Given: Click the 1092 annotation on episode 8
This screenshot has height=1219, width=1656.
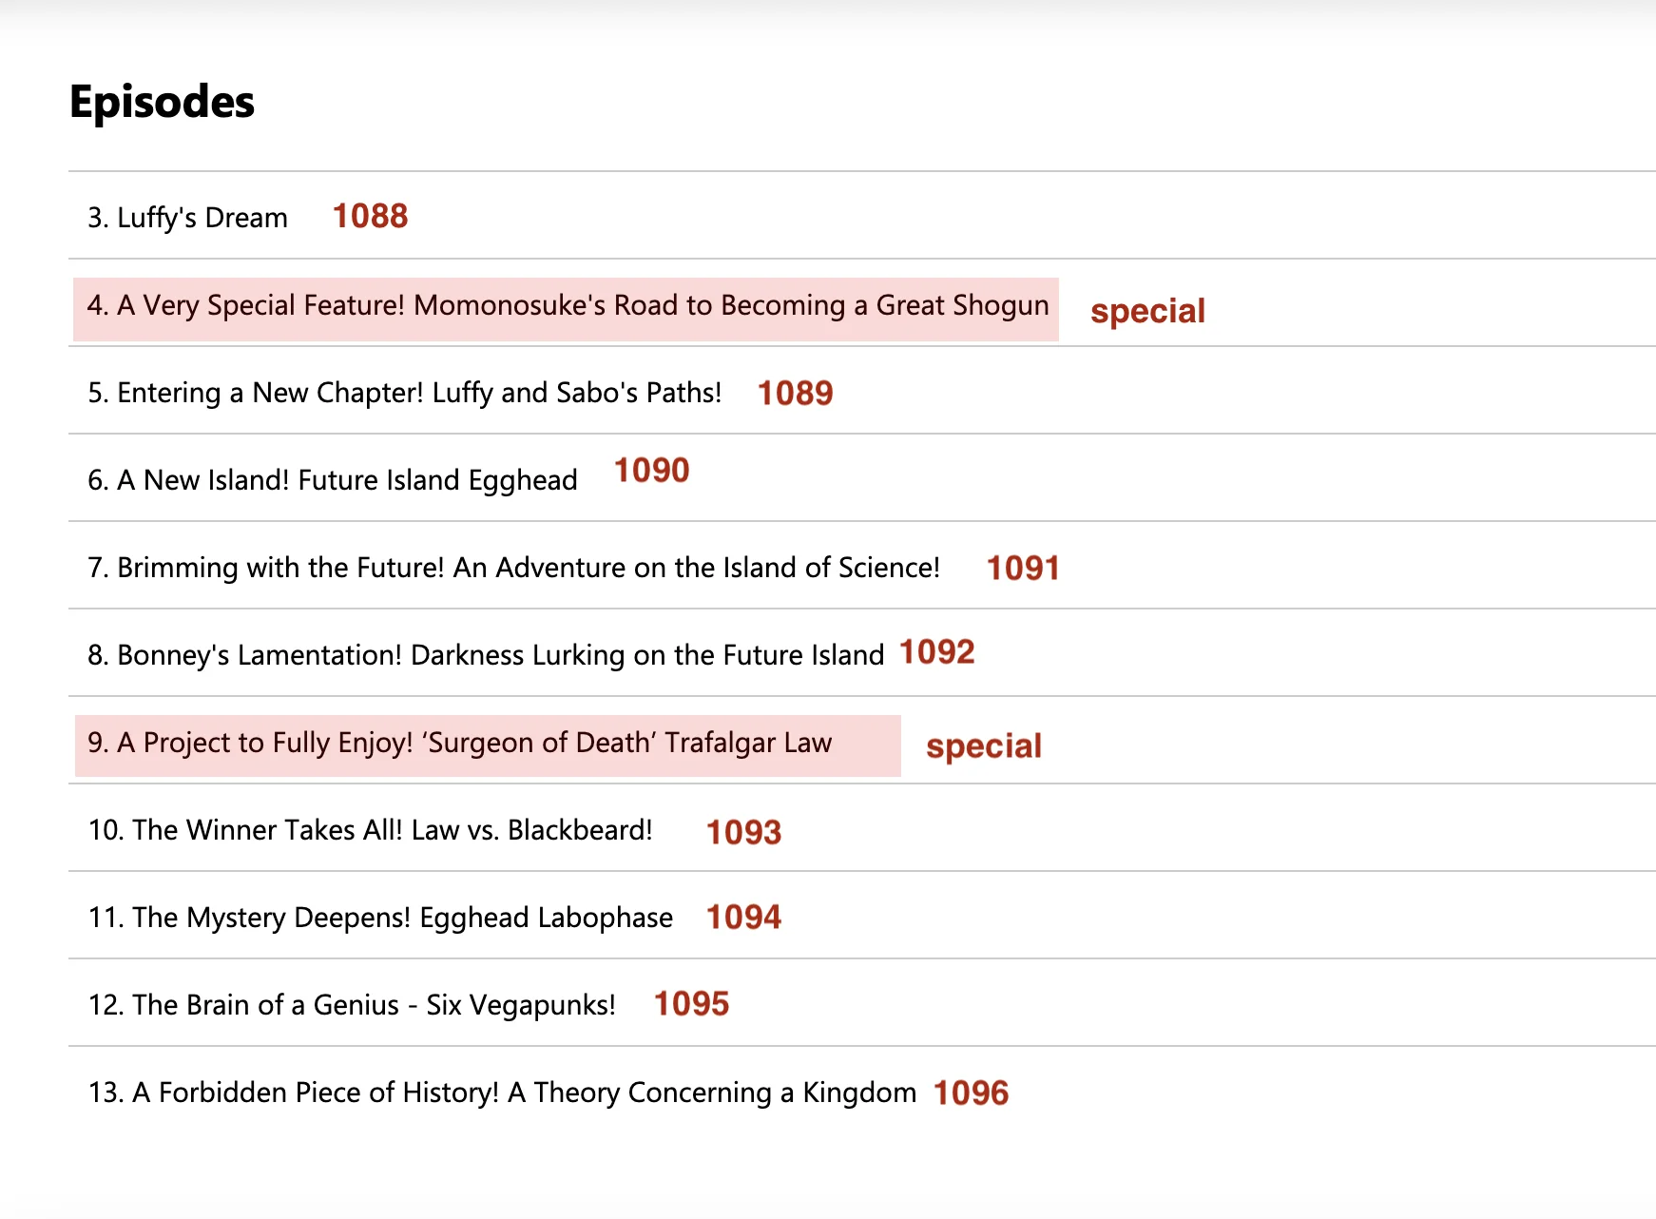Looking at the screenshot, I should click(936, 651).
